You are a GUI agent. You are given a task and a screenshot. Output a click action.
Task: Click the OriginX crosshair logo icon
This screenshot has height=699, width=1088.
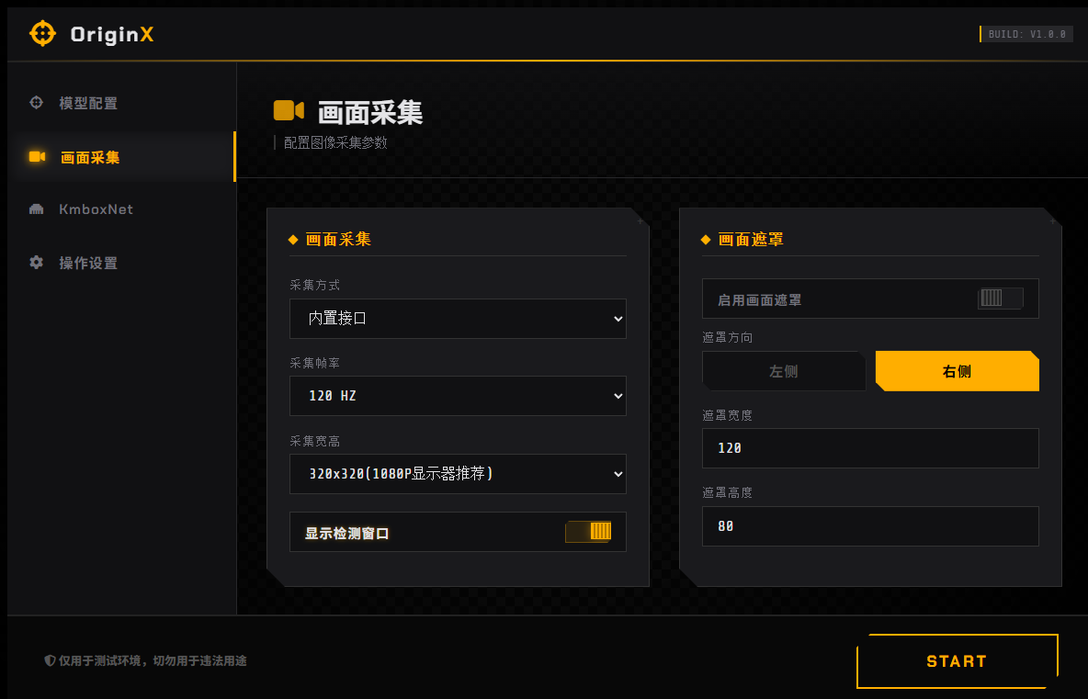click(x=41, y=33)
